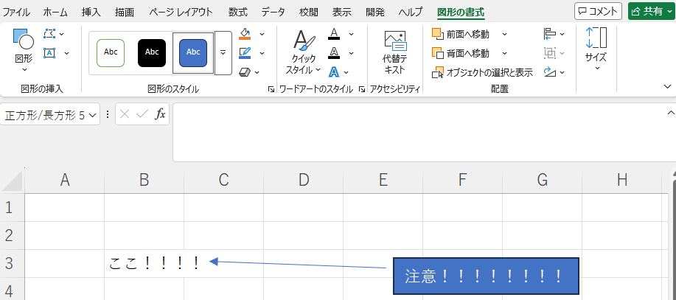Click the group objects icon
The height and width of the screenshot is (300, 676).
point(550,53)
